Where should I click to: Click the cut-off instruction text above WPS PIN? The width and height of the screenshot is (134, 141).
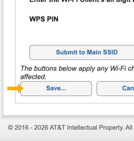(x=82, y=1)
